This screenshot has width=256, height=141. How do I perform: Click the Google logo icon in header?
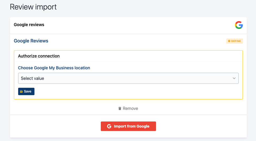pyautogui.click(x=239, y=25)
